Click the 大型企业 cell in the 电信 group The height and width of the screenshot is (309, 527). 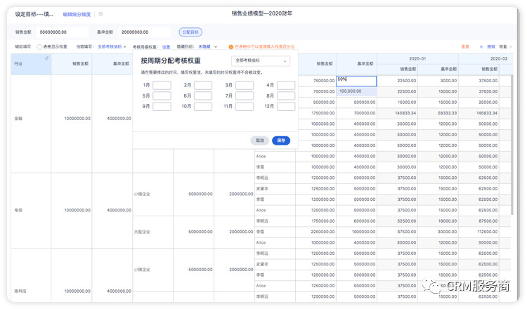click(153, 232)
